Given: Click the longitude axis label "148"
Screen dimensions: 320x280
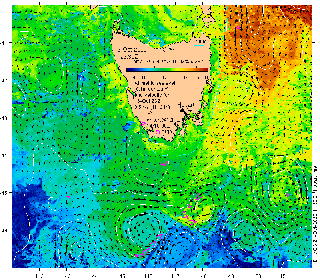Looking at the screenshot, I should pyautogui.click(x=202, y=276).
